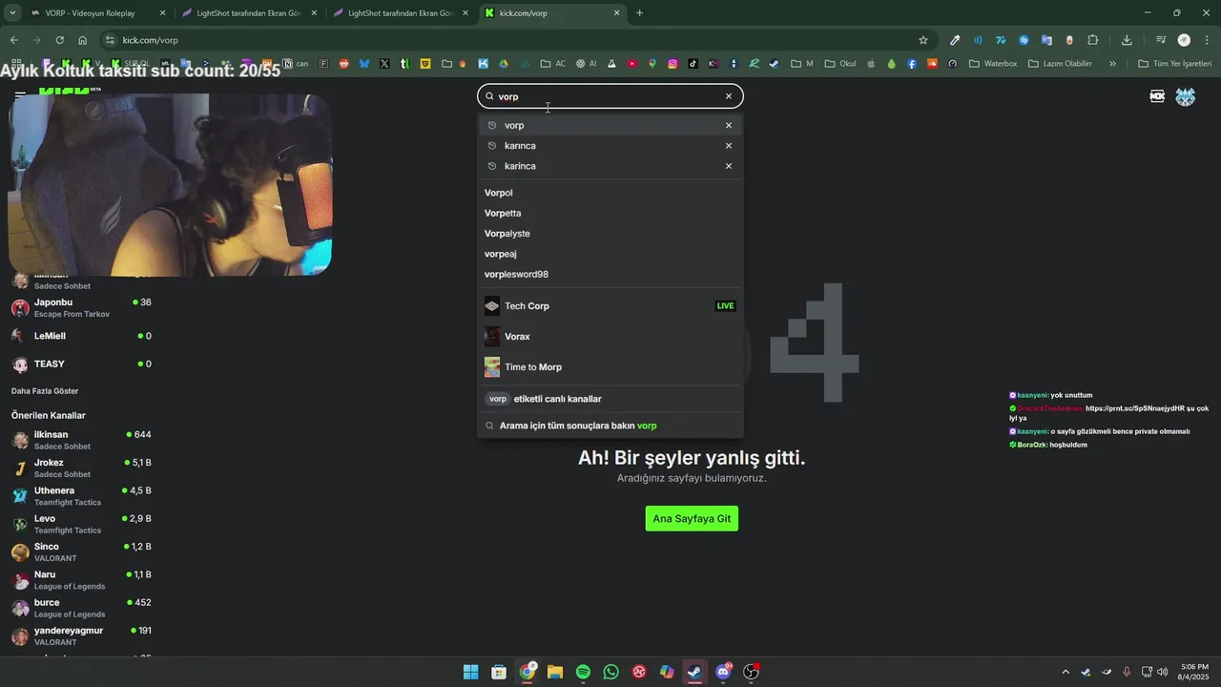Select the 'Vorpetta' search suggestion
Screen dimensions: 1221x687
point(610,213)
